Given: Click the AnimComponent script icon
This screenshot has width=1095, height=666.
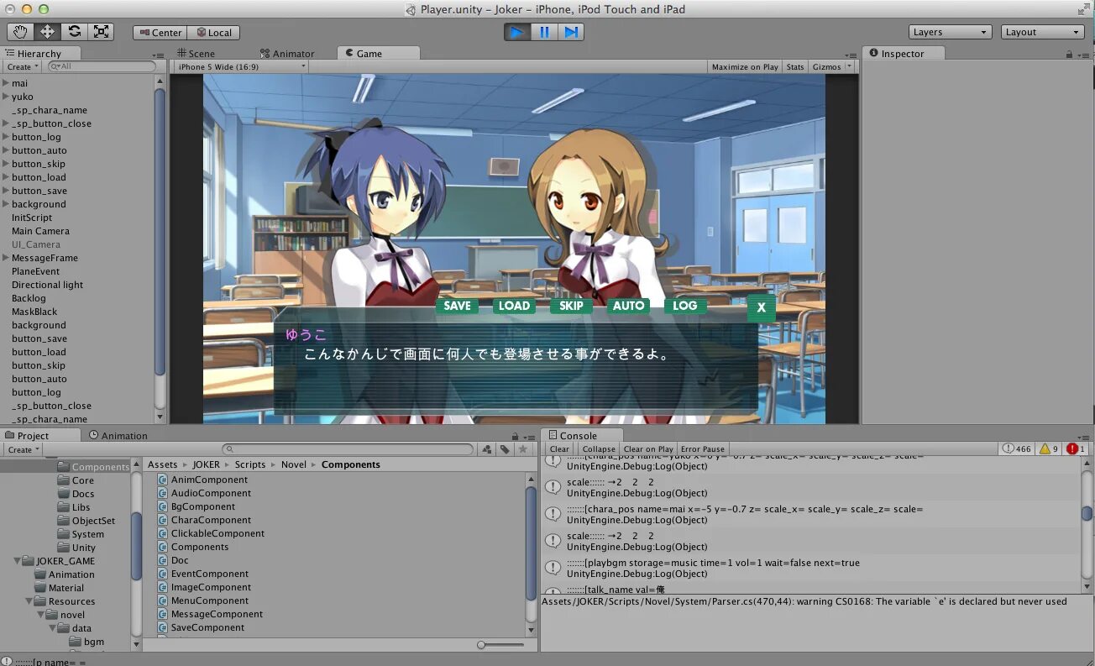Looking at the screenshot, I should [163, 480].
